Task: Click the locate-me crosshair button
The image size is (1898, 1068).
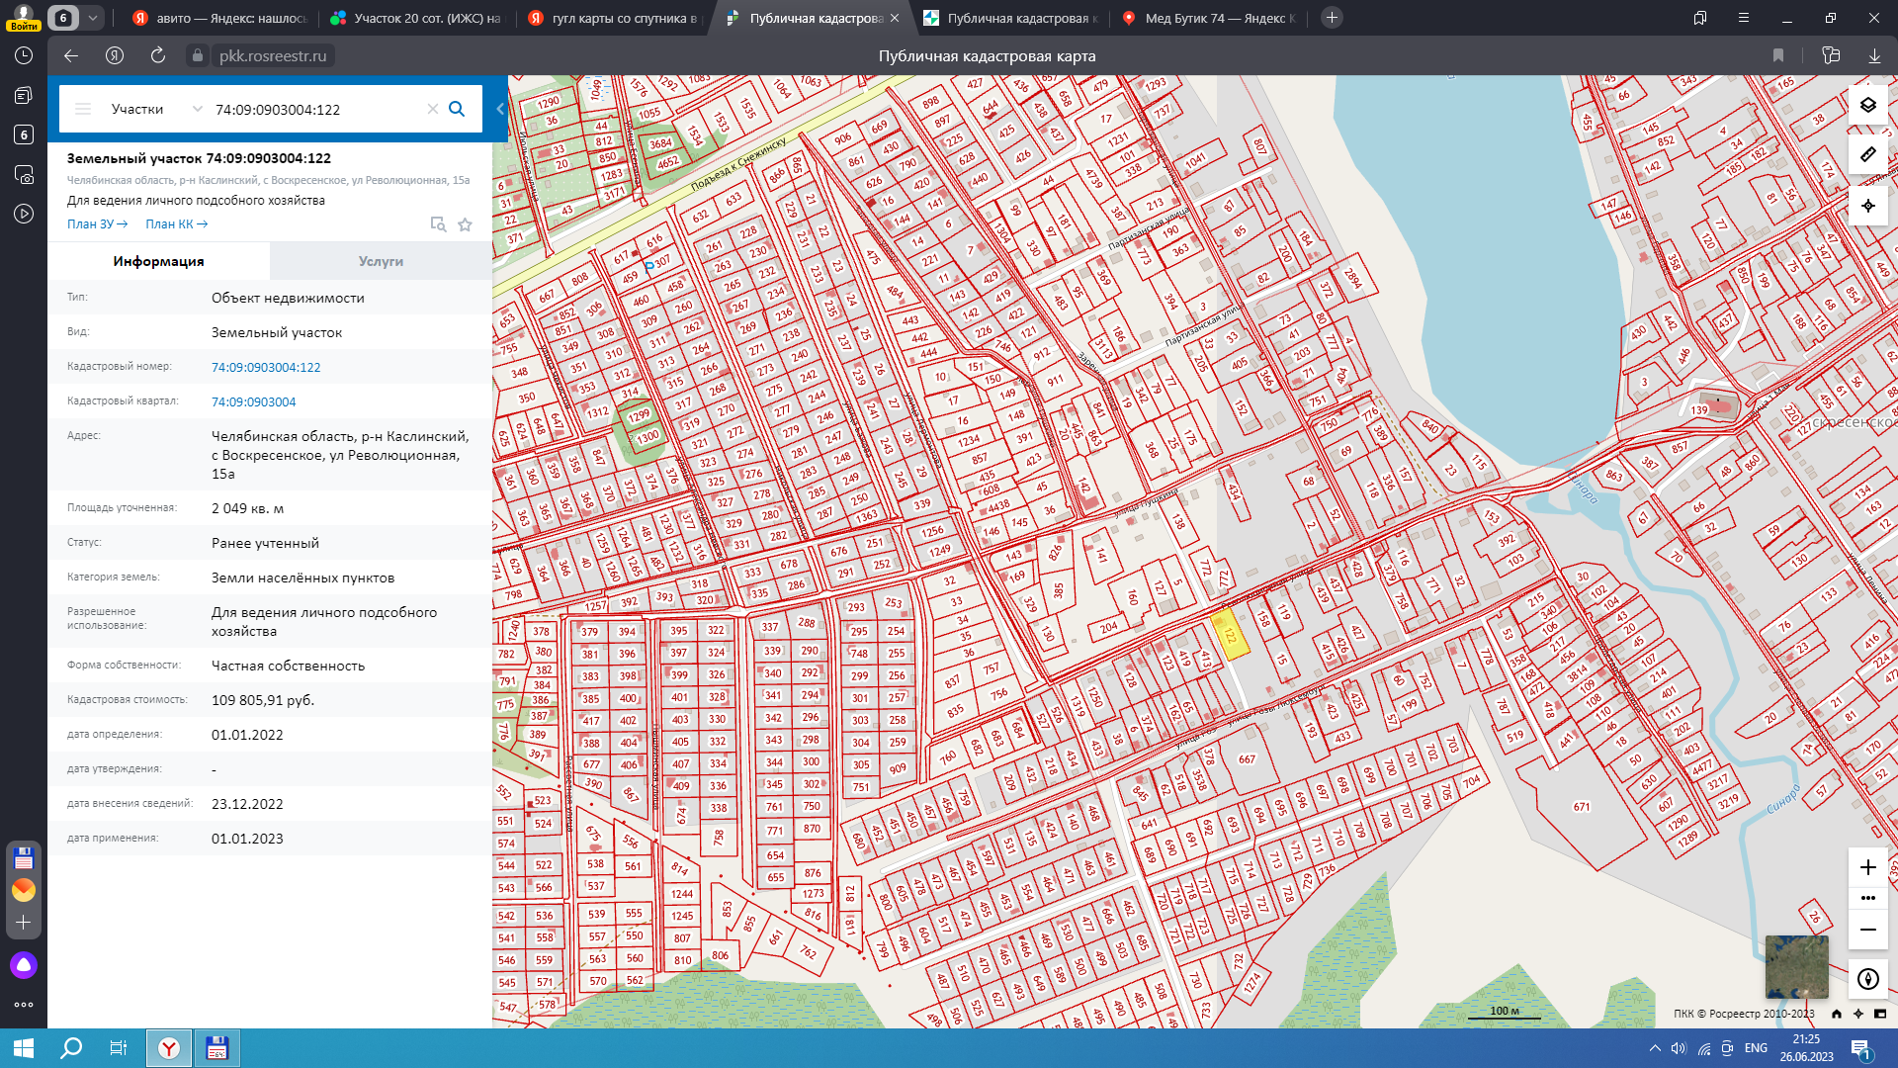Action: click(1867, 206)
